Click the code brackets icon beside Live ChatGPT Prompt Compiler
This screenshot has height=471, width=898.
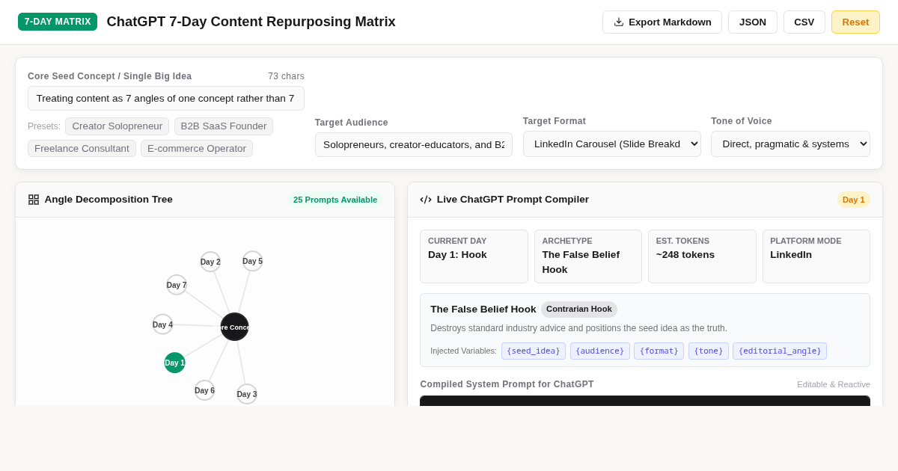pos(426,200)
